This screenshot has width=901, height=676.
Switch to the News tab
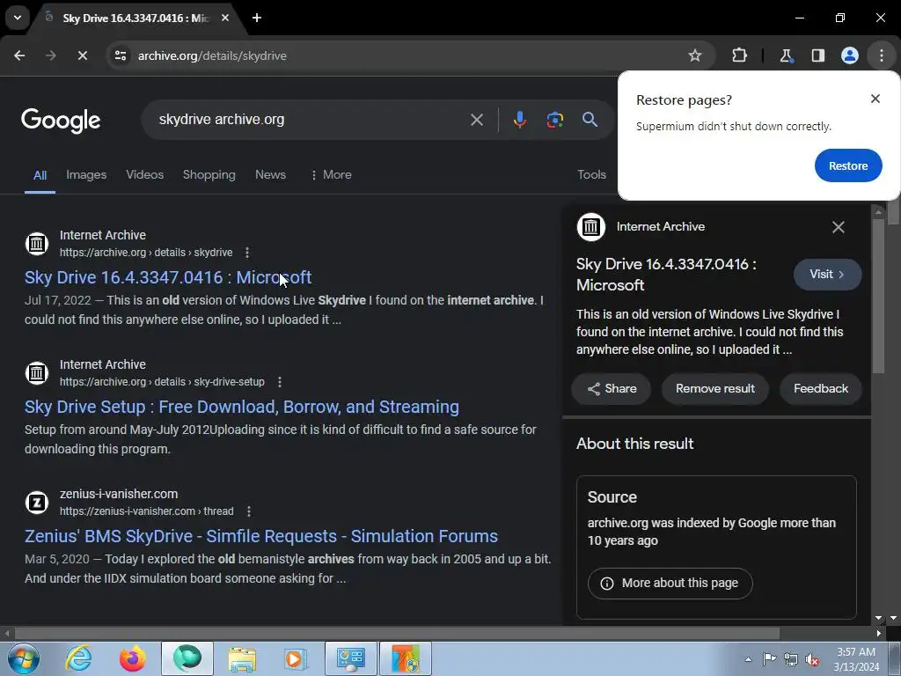click(x=270, y=175)
